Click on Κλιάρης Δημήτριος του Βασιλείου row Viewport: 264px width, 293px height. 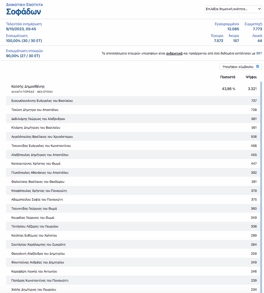click(36, 128)
